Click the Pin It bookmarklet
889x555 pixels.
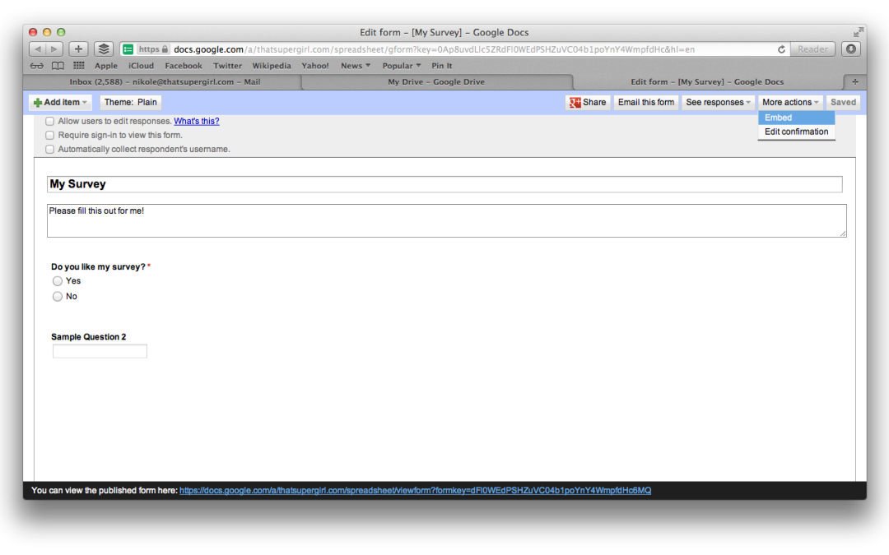(442, 66)
